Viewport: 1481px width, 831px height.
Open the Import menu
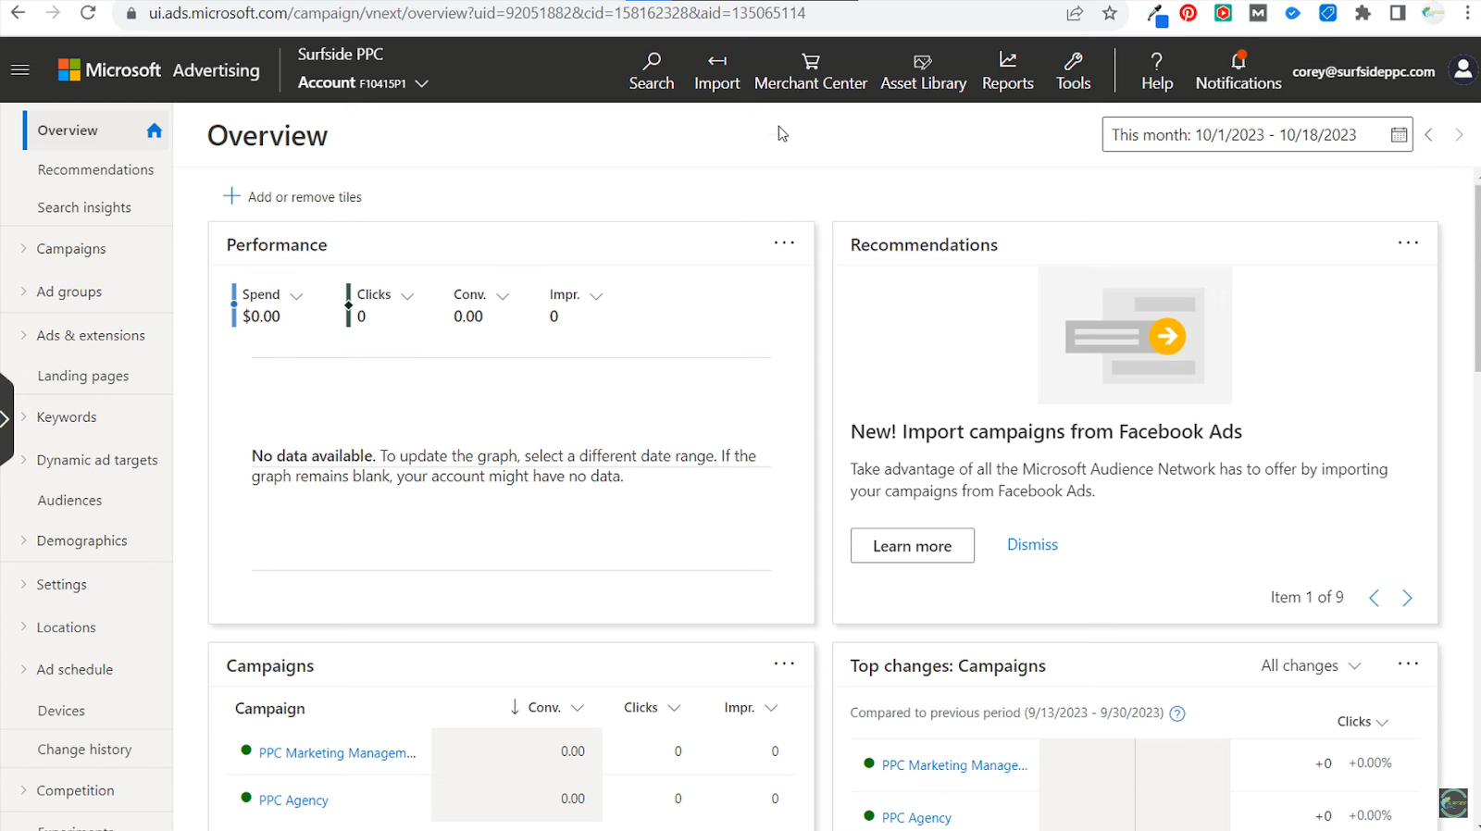[717, 71]
